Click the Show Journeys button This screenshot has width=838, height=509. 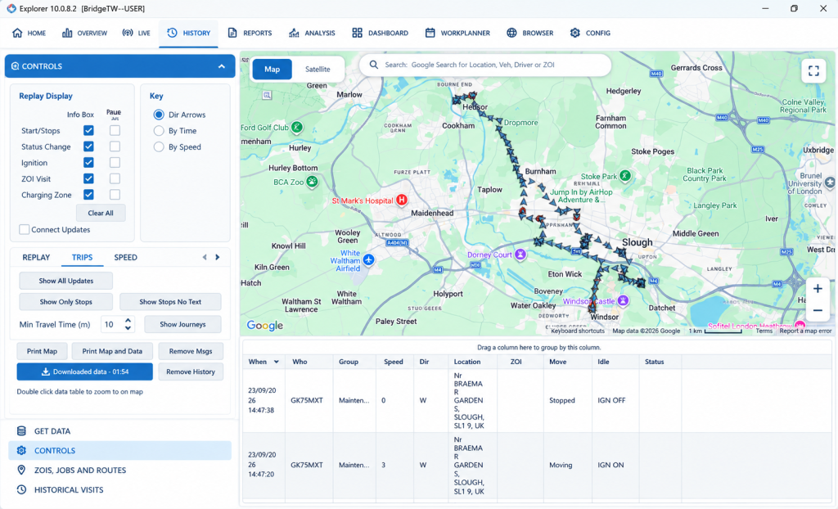click(x=182, y=324)
